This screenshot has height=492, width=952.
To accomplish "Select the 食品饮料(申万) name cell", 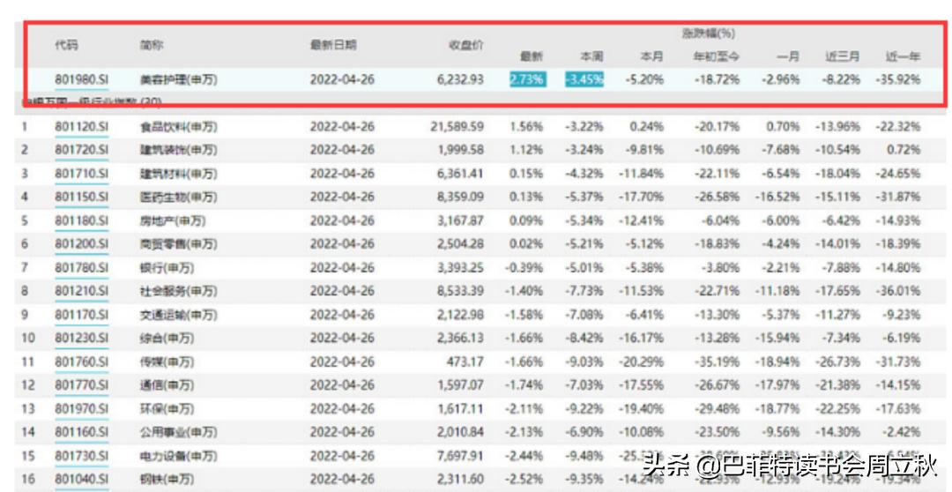I will click(x=178, y=127).
